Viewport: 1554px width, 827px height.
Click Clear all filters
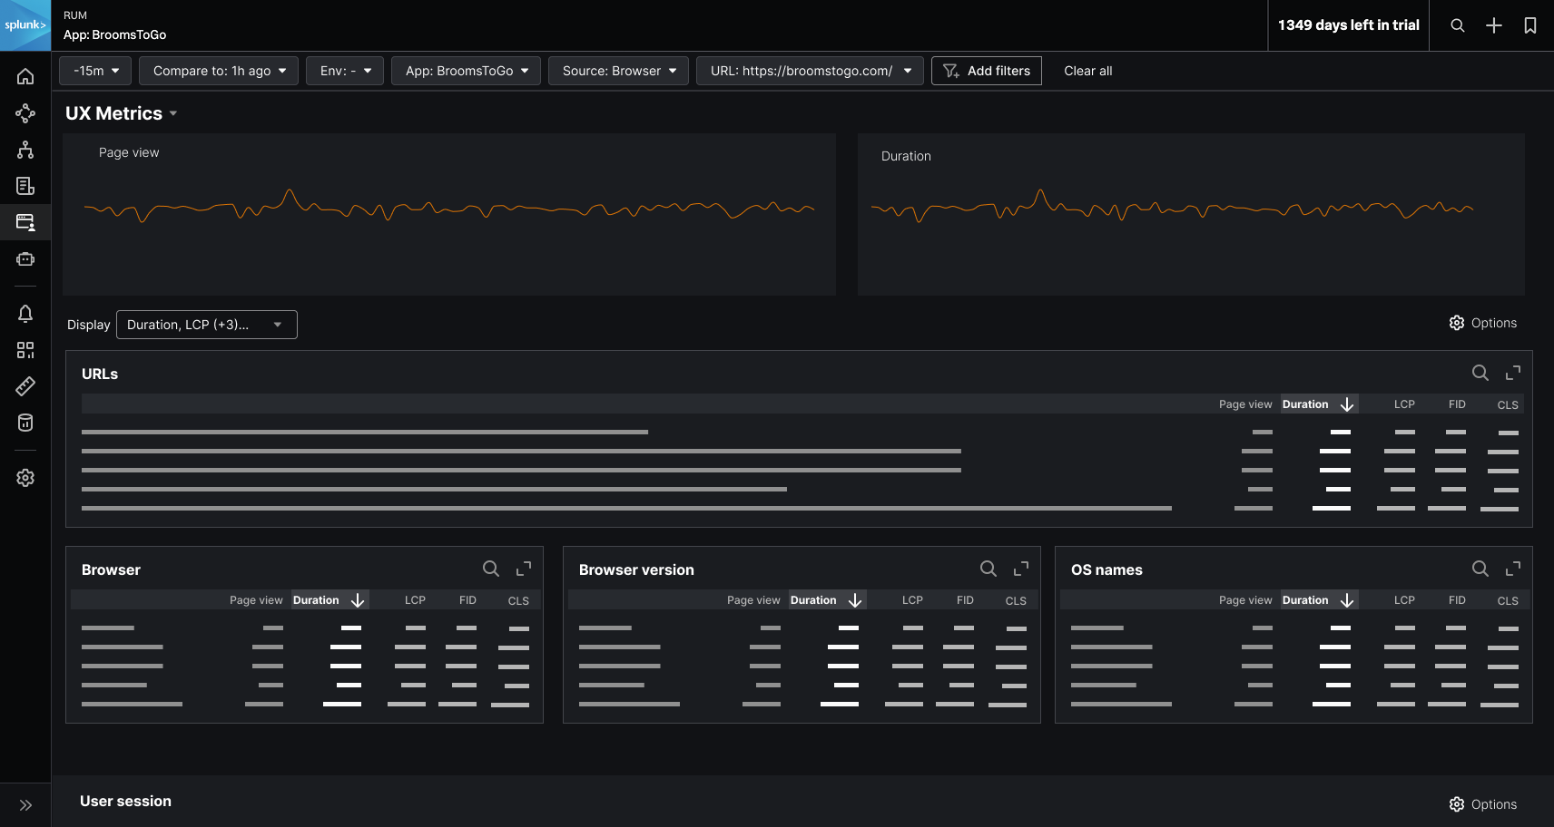point(1087,71)
